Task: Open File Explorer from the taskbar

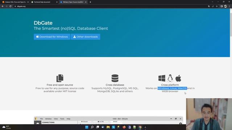Action: point(108,127)
